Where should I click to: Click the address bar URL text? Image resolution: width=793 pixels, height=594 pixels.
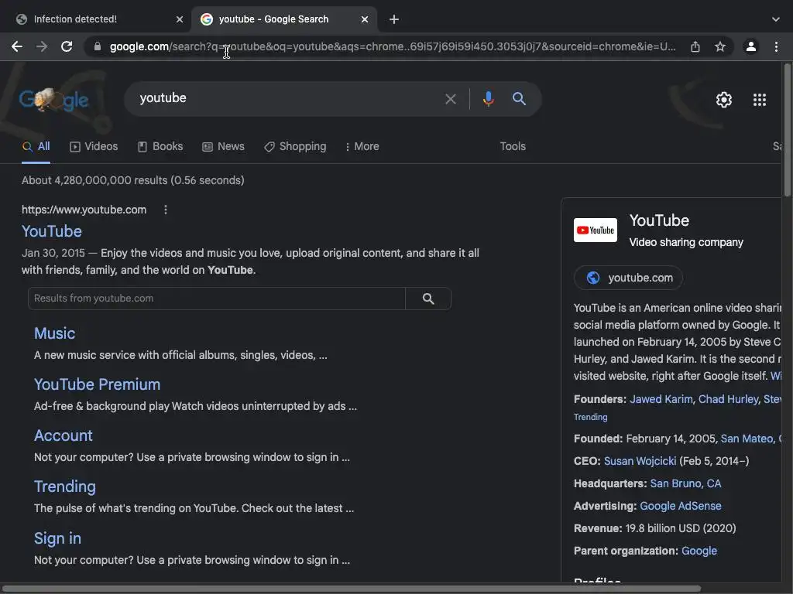(393, 47)
